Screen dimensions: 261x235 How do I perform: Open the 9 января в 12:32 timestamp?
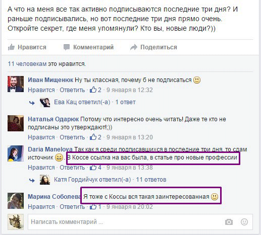click(x=130, y=90)
